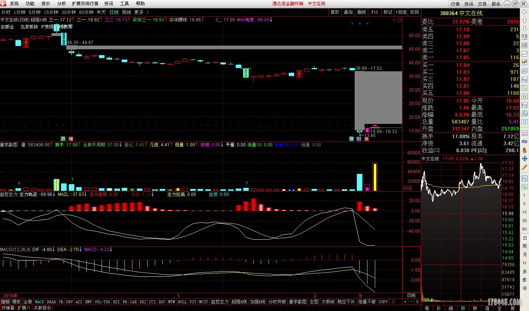
Task: Open the quote list icon in sidebar
Action: 525,37
